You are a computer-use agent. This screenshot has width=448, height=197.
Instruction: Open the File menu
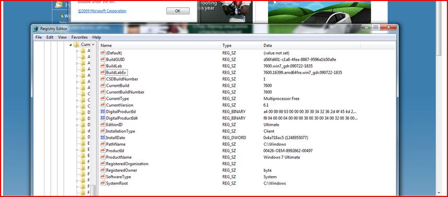pyautogui.click(x=39, y=38)
